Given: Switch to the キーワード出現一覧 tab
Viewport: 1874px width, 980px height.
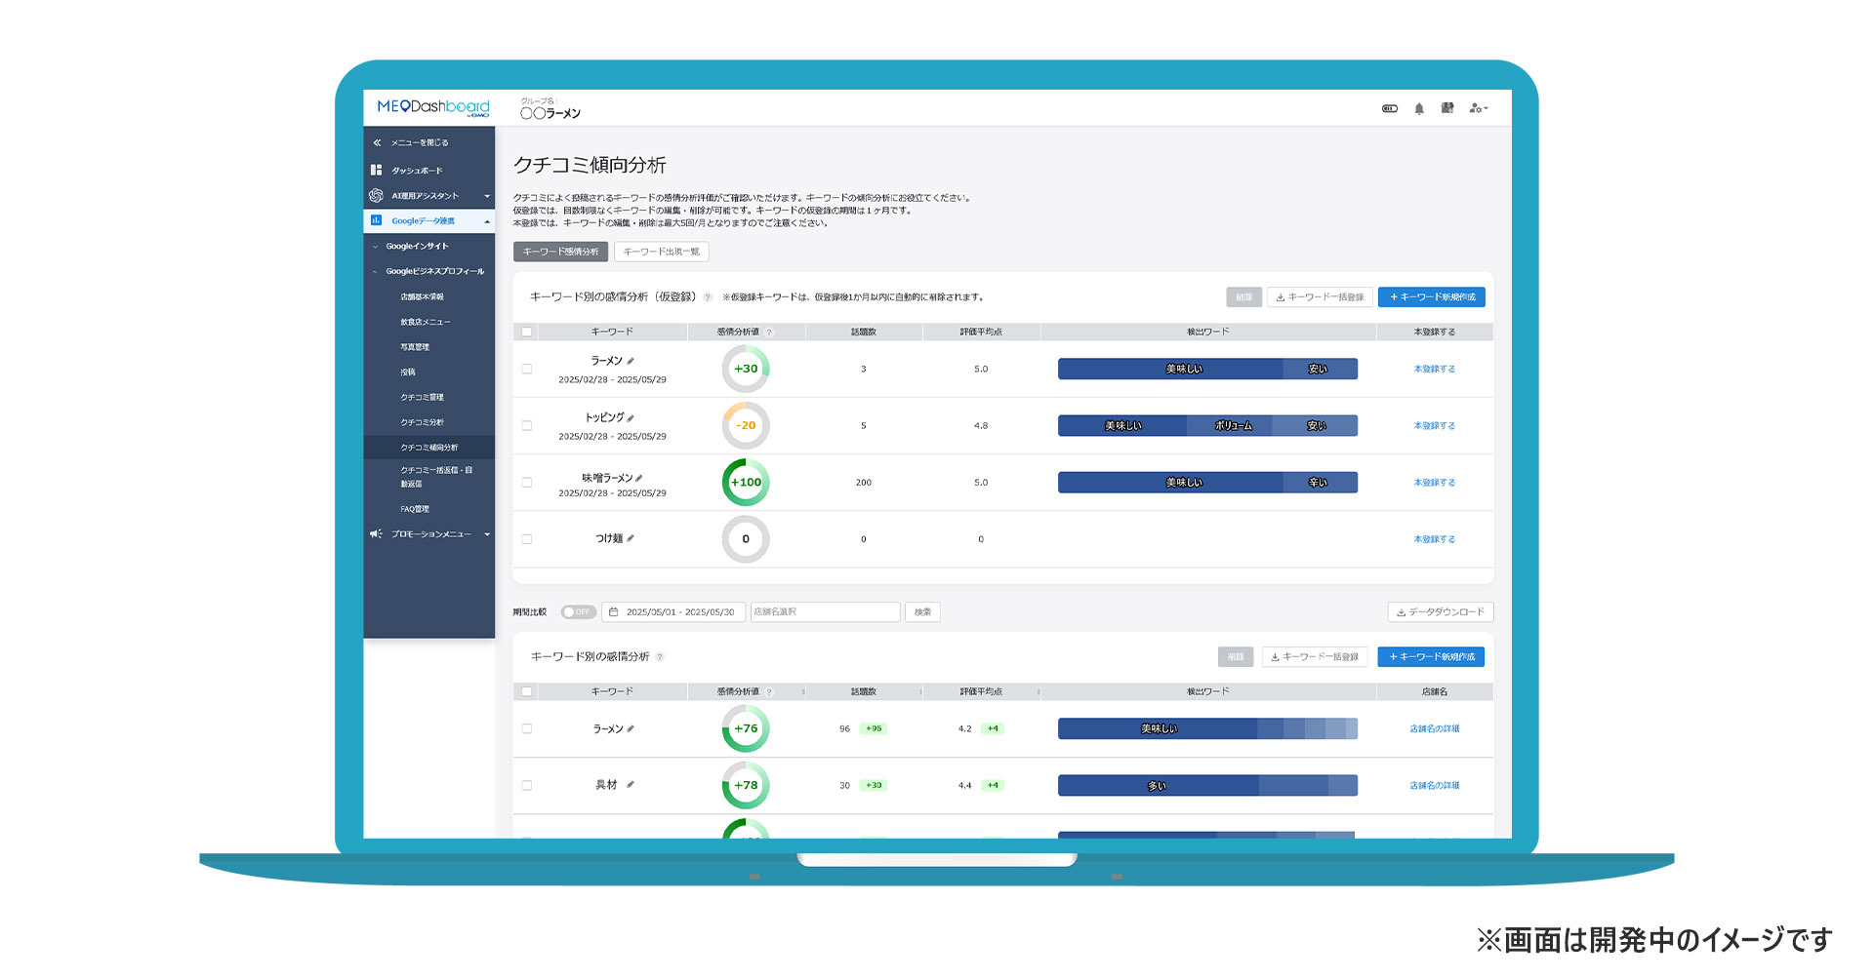Looking at the screenshot, I should coord(661,252).
